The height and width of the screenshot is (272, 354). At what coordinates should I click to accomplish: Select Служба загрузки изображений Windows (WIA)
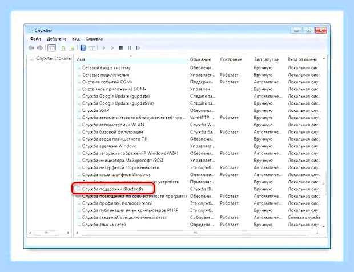coord(130,153)
